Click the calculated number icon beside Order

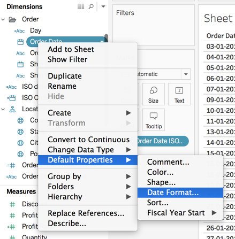coord(11,165)
